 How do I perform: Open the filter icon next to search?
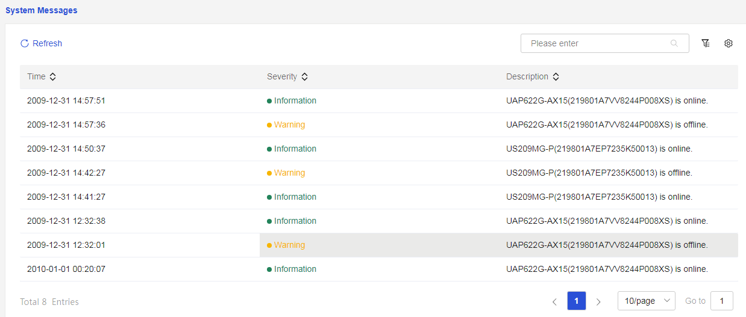coord(706,43)
